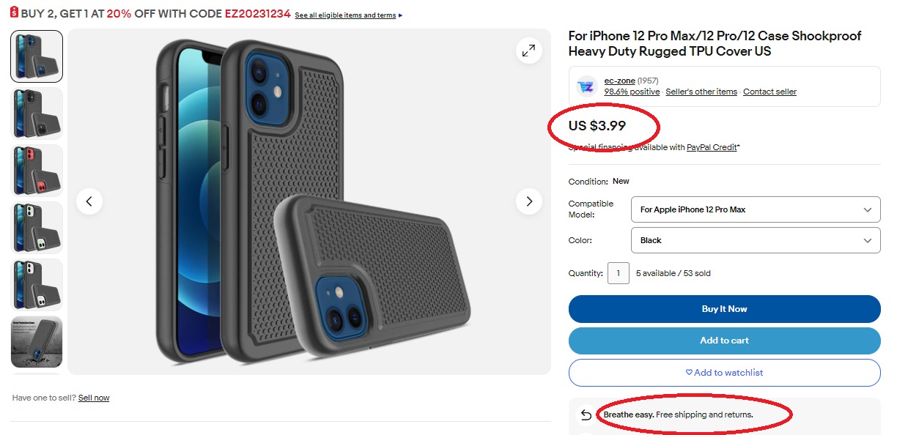The height and width of the screenshot is (435, 897).
Task: Click the Sell now link
Action: pyautogui.click(x=94, y=398)
